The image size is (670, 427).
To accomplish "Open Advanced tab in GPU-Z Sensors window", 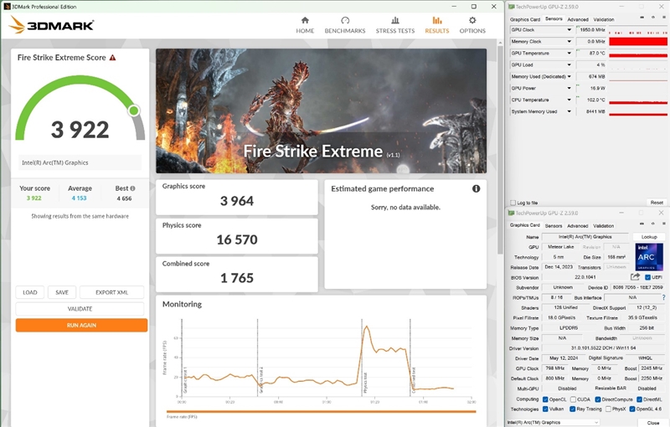I will tap(578, 19).
